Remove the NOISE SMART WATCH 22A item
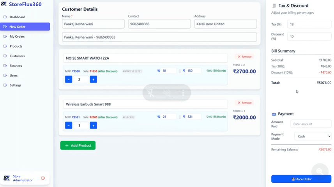Screen dimensions: 334x187 pos(244,57)
